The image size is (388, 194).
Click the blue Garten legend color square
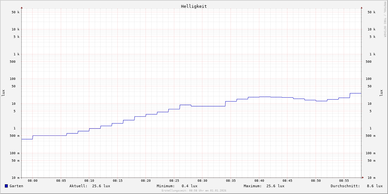[x=6, y=186]
